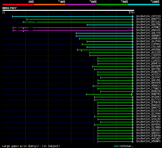The height and width of the screenshot is (148, 162).
Task: Click the UniRef100_C0P8A3 hit label
Action: (148, 44)
